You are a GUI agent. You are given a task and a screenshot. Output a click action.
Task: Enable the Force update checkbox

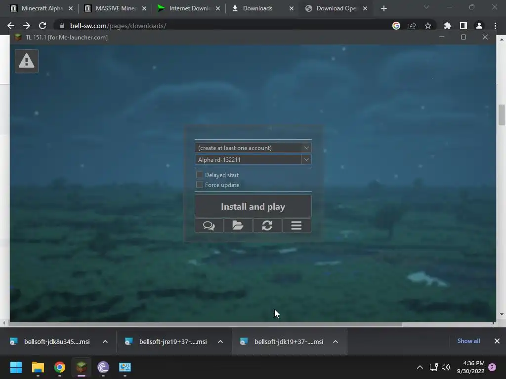[x=200, y=185]
